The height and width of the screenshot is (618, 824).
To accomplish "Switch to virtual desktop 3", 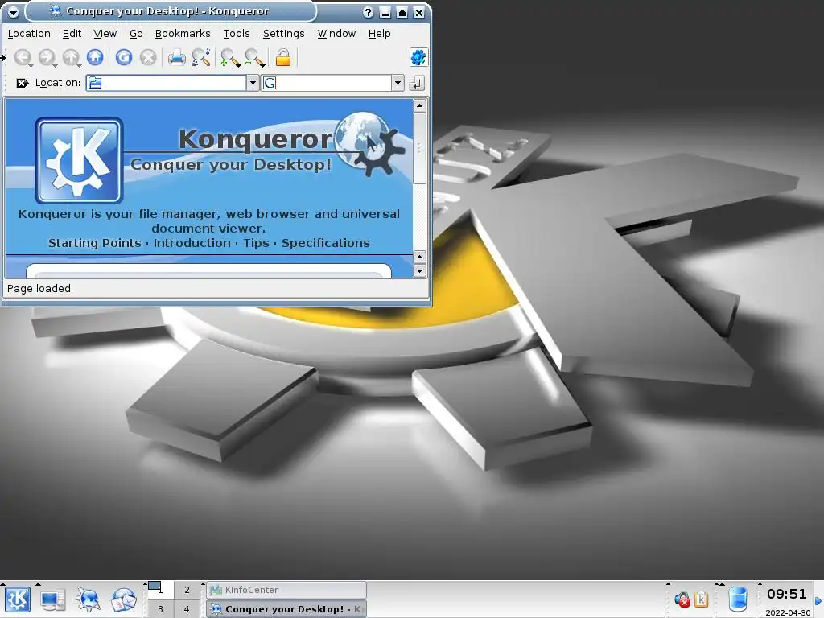I will pos(160,609).
